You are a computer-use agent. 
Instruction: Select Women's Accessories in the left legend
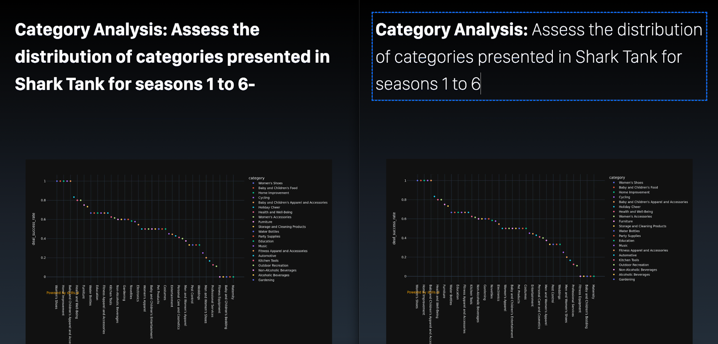click(x=275, y=217)
